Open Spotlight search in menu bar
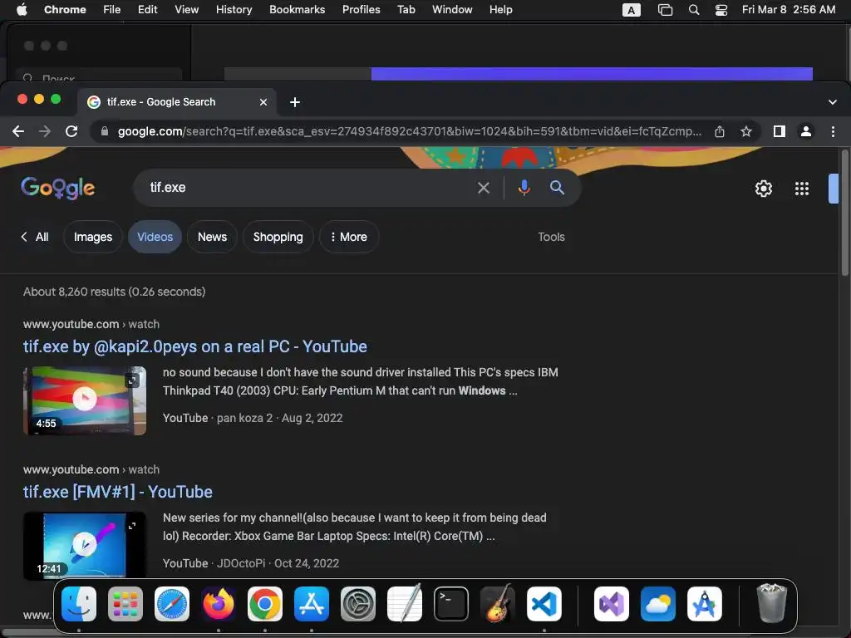The height and width of the screenshot is (638, 851). coord(694,10)
